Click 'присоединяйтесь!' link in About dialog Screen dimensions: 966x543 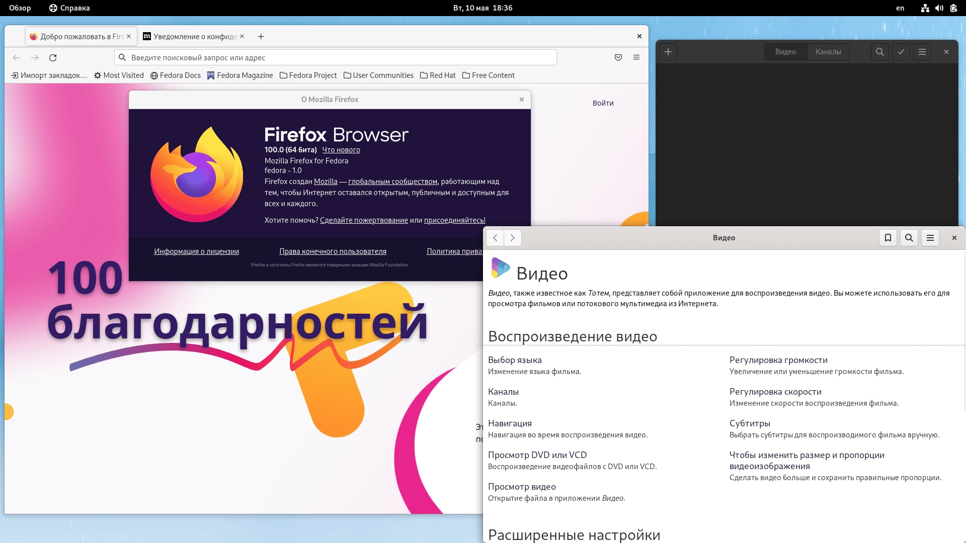point(455,220)
